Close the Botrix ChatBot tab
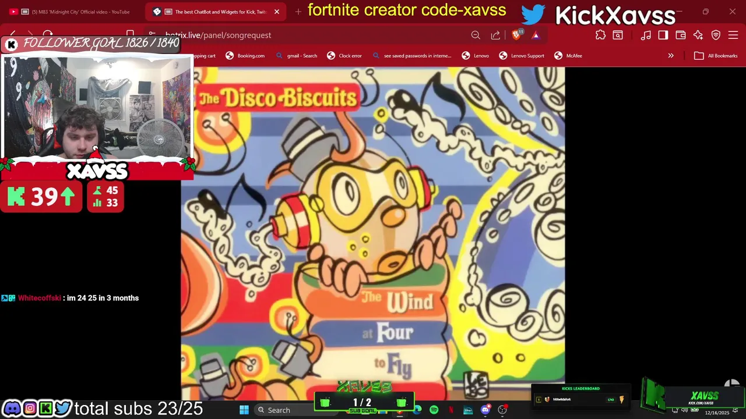This screenshot has height=419, width=746. [x=277, y=12]
